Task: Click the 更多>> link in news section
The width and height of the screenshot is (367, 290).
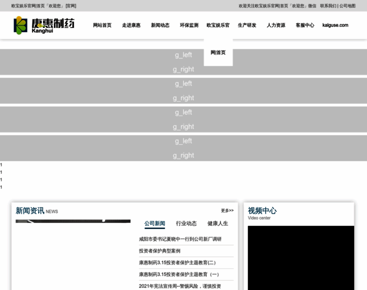Action: point(227,211)
